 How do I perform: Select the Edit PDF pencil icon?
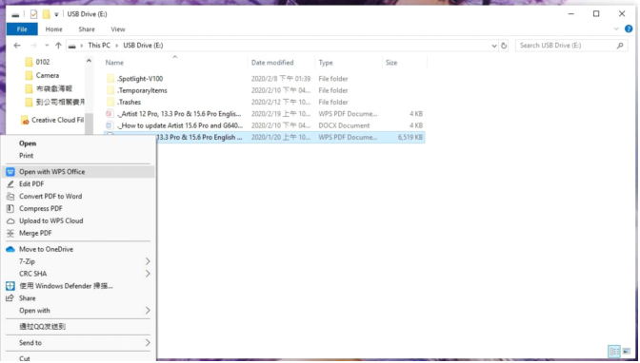click(x=10, y=184)
